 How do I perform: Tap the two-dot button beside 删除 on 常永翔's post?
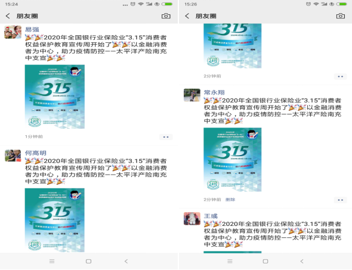coord(341,200)
